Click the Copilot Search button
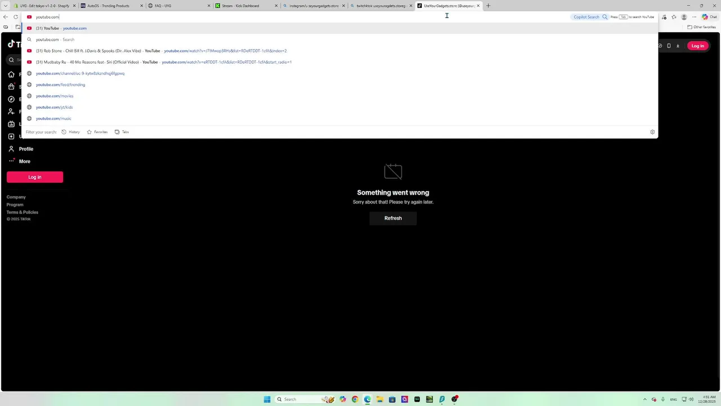Viewport: 721px width, 406px height. pyautogui.click(x=590, y=17)
